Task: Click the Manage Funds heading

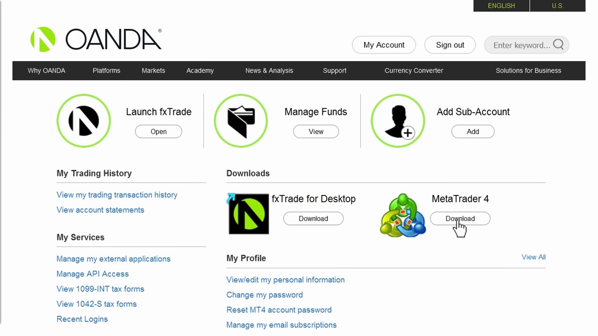Action: (316, 112)
